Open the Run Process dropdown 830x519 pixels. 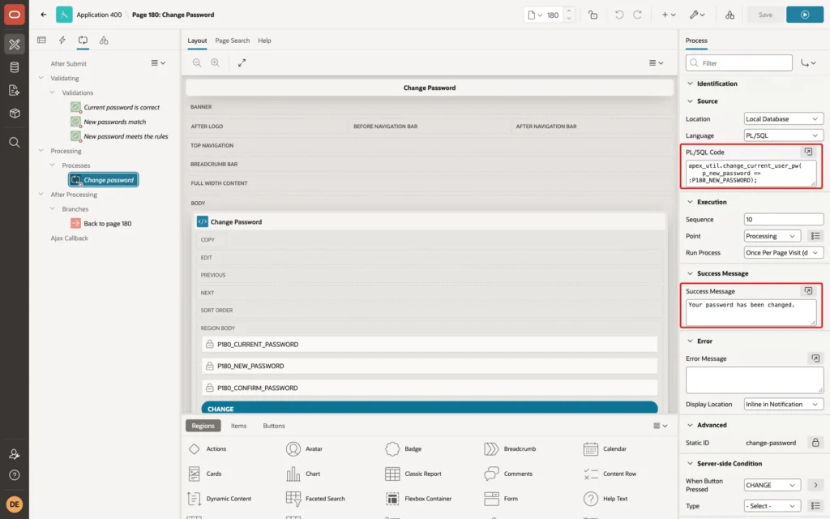click(x=784, y=253)
